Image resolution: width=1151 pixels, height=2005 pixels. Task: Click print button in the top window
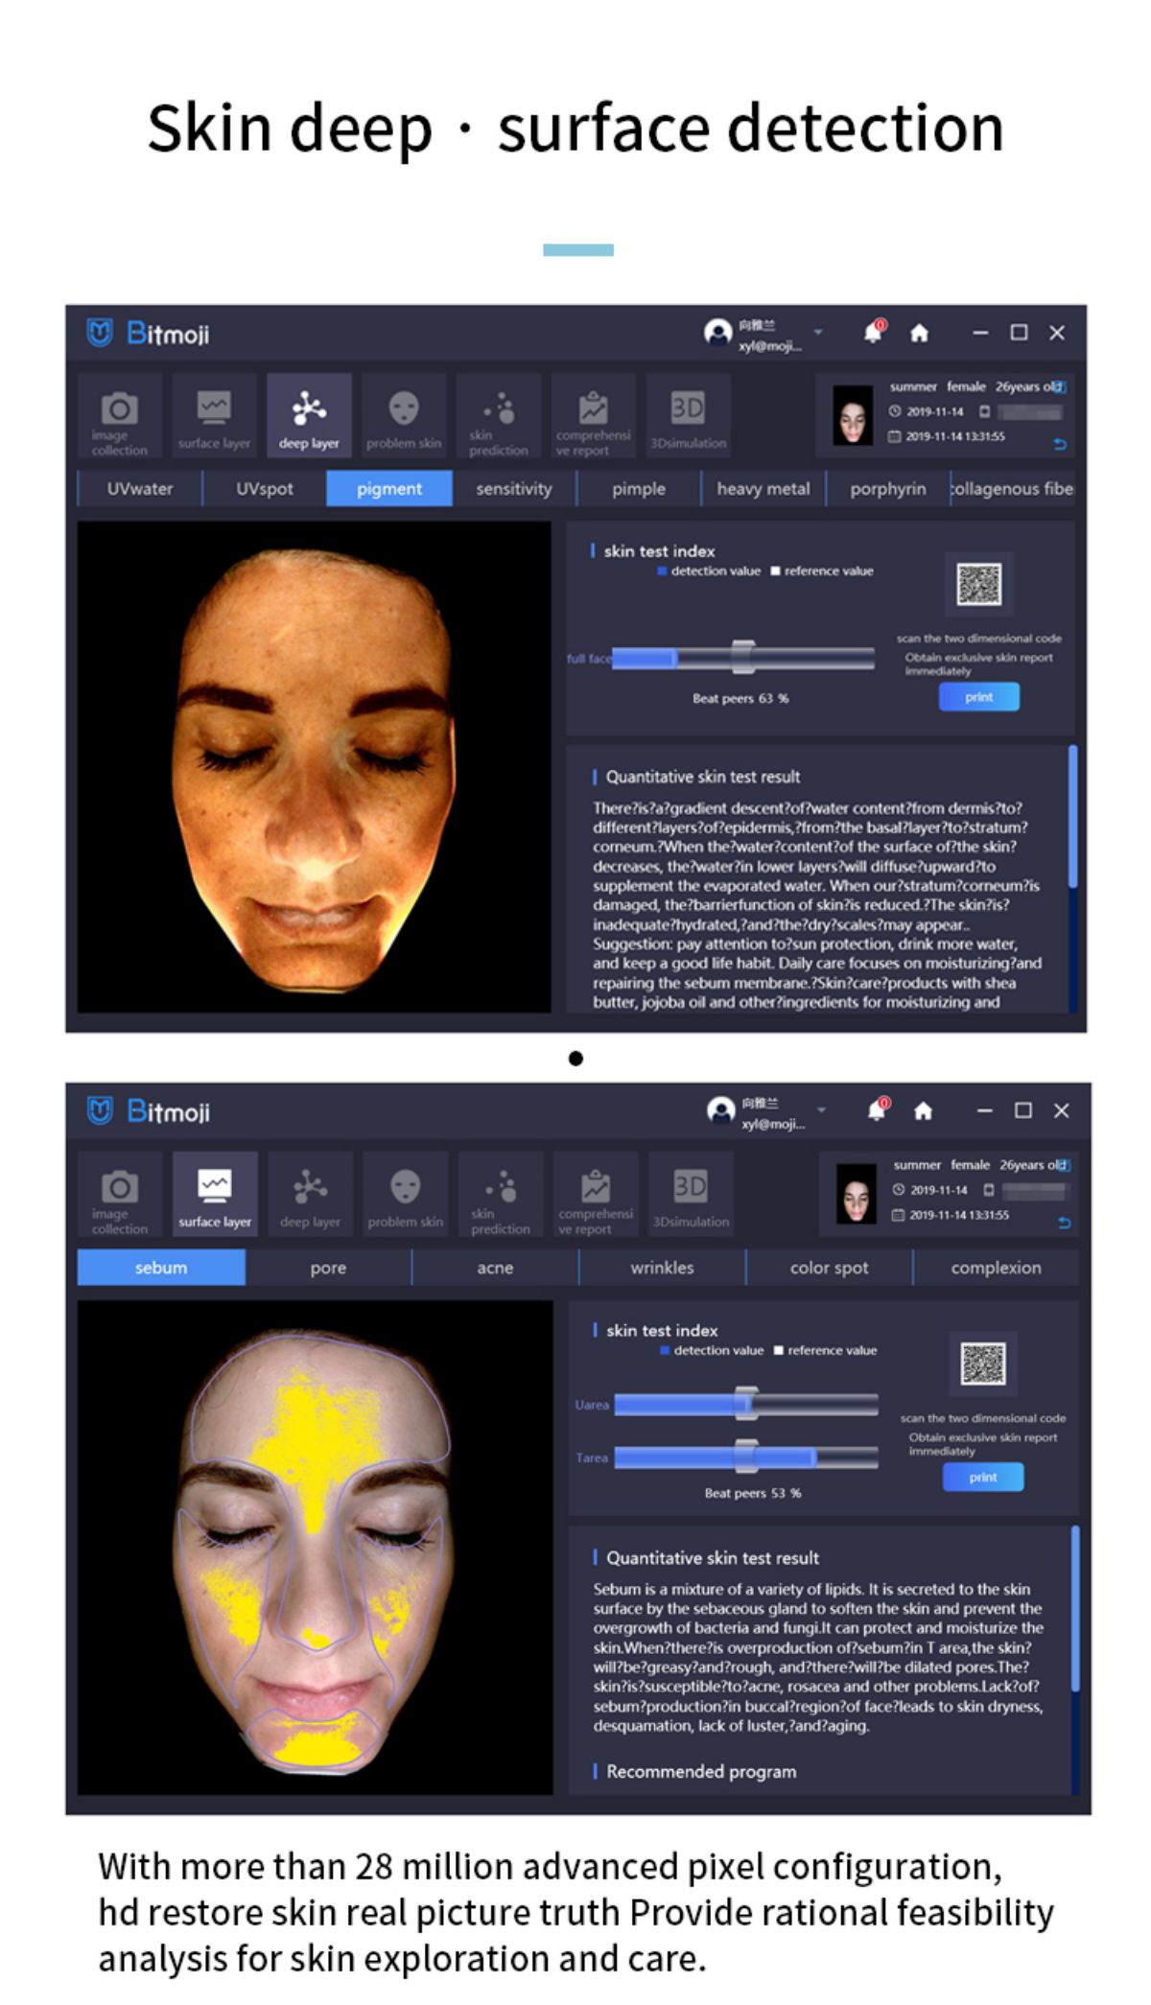pos(978,697)
